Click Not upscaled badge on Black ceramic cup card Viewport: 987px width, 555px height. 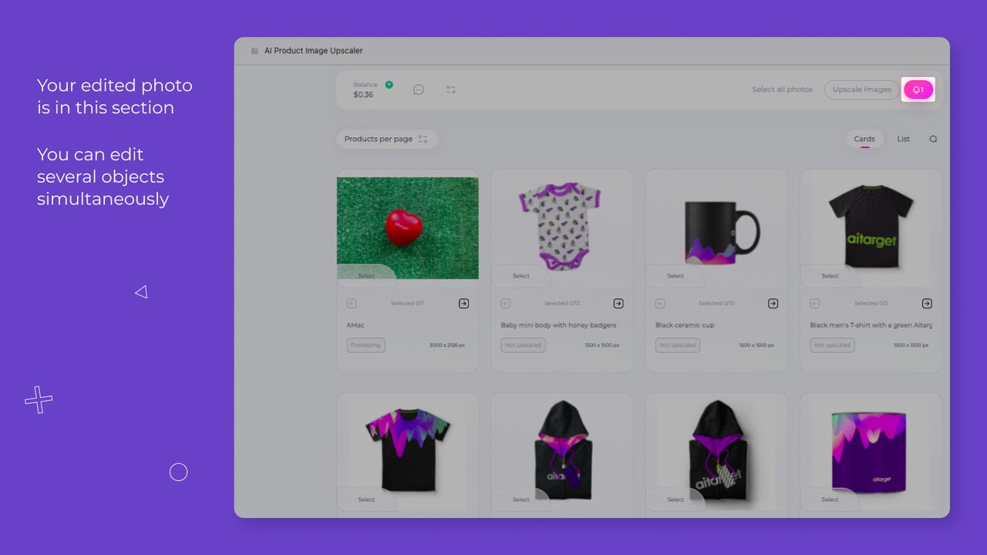678,345
